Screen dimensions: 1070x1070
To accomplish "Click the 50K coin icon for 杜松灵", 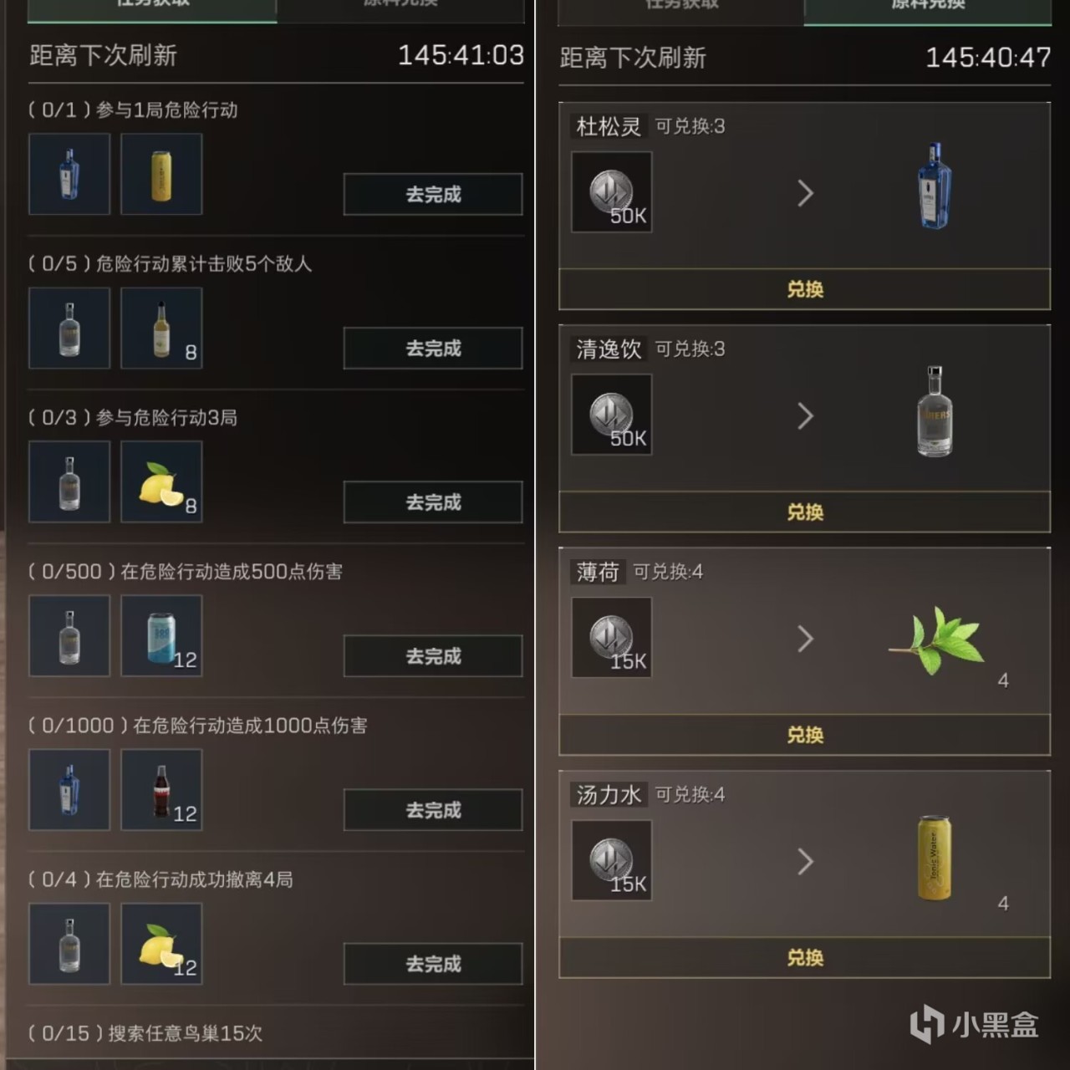I will click(611, 191).
